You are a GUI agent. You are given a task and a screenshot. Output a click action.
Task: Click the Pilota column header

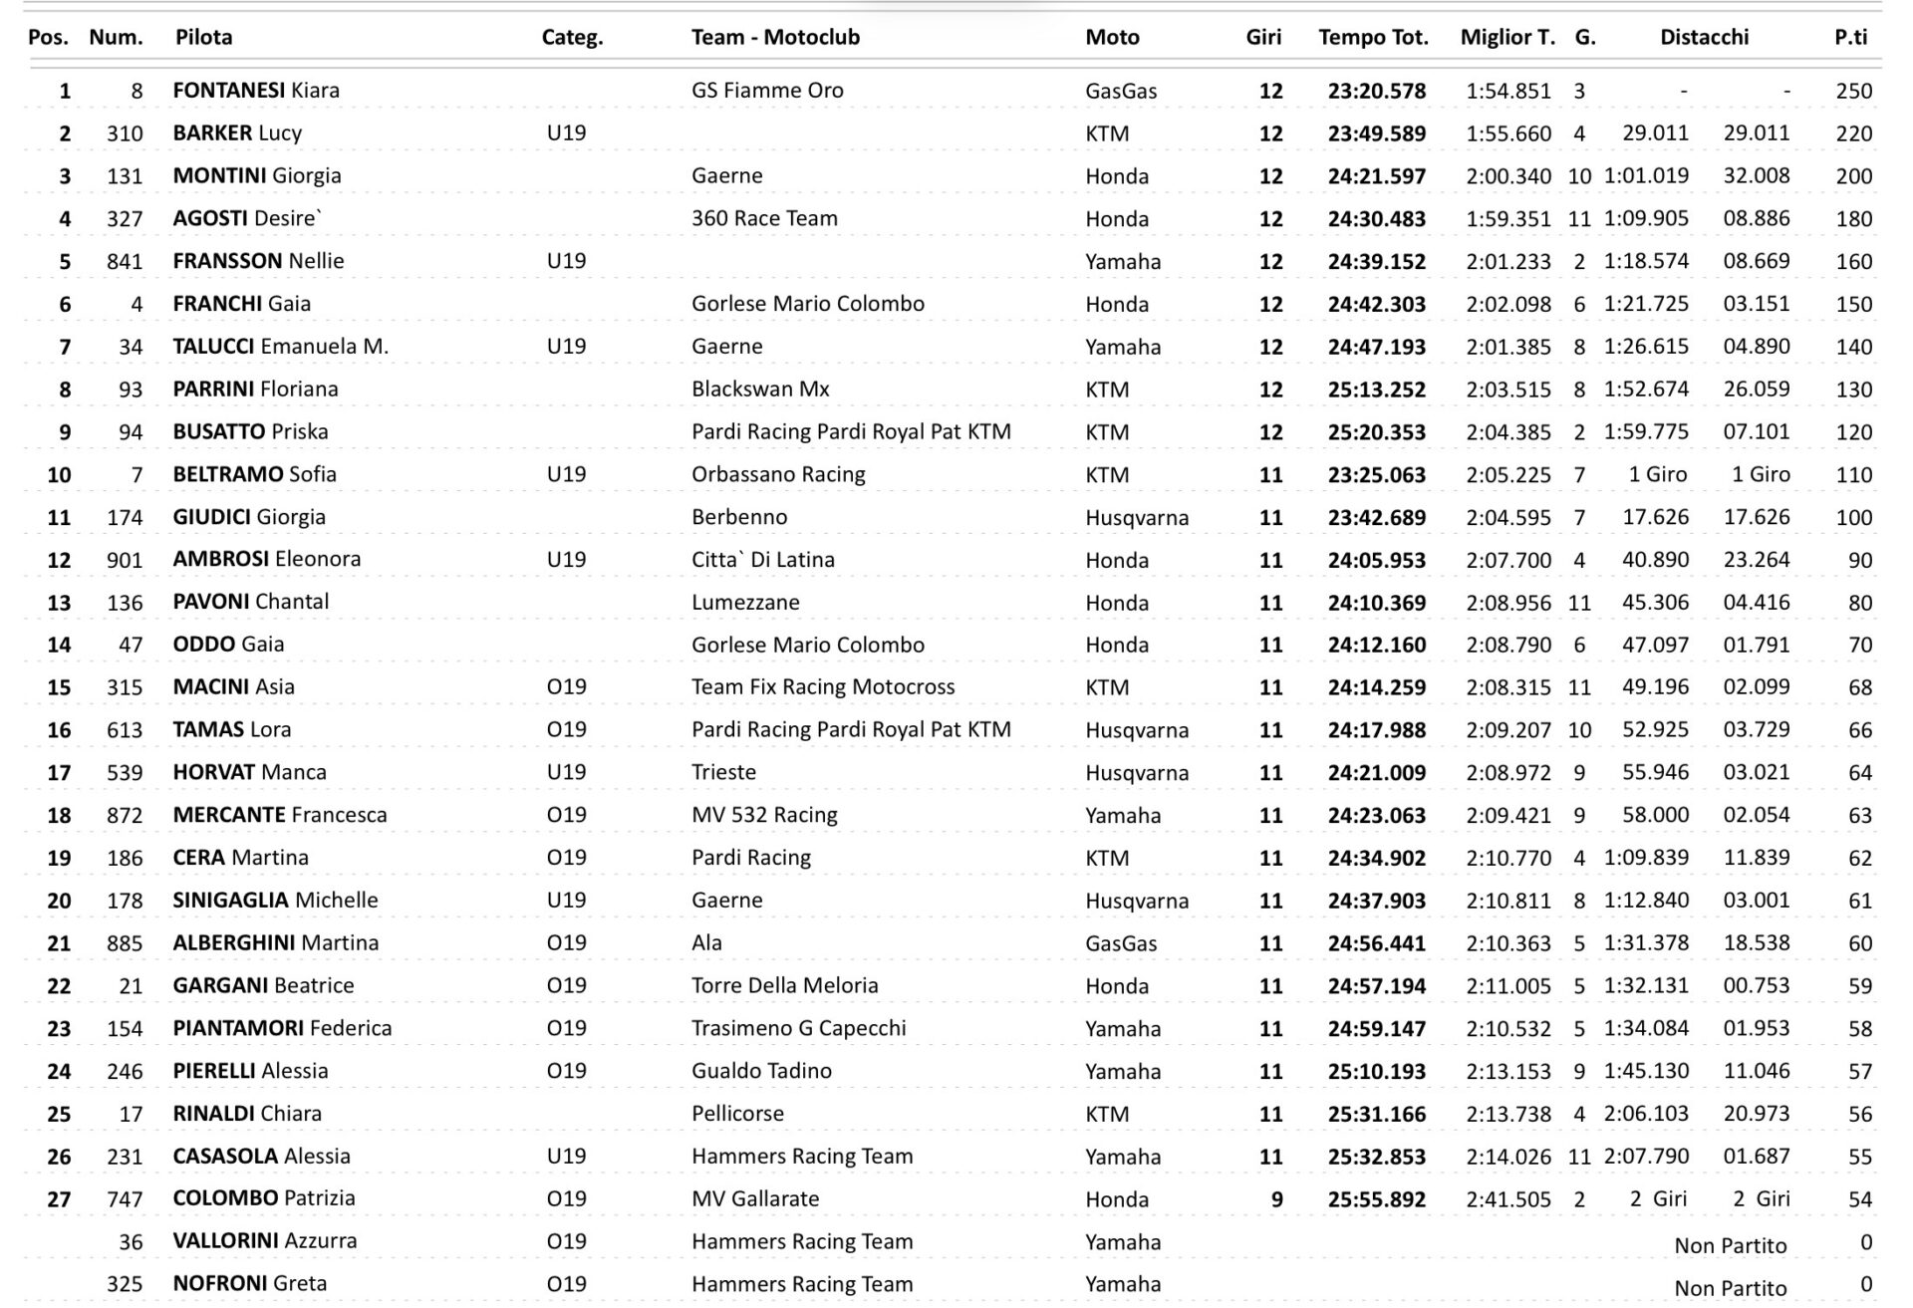pyautogui.click(x=203, y=38)
